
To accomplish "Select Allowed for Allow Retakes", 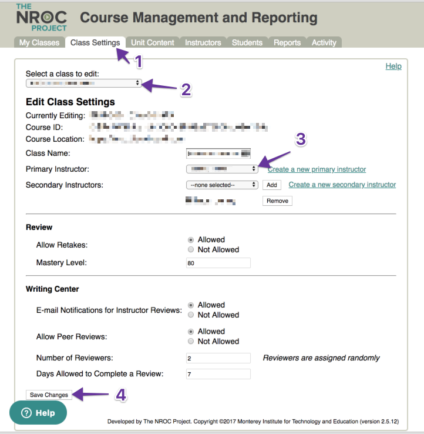I will [191, 240].
